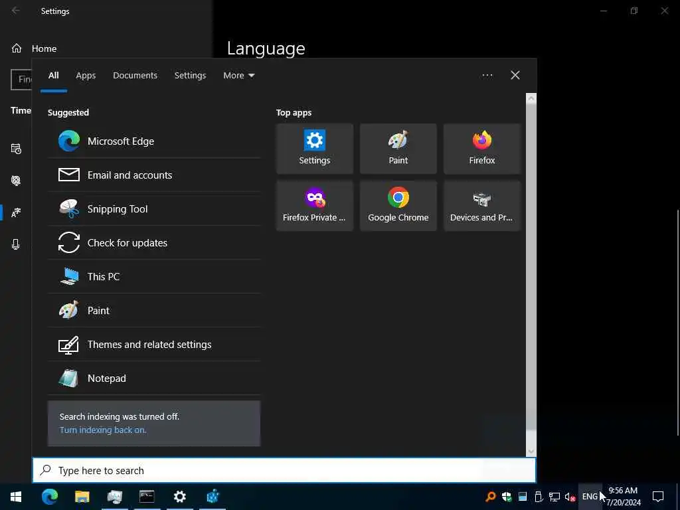Open Windows Security shield tray icon
The width and height of the screenshot is (680, 510).
pyautogui.click(x=507, y=497)
